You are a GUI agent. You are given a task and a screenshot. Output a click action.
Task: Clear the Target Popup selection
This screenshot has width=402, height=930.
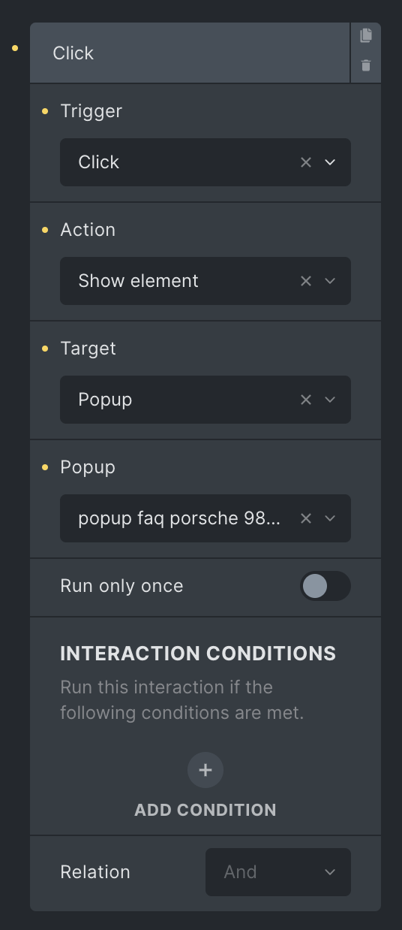pyautogui.click(x=306, y=400)
